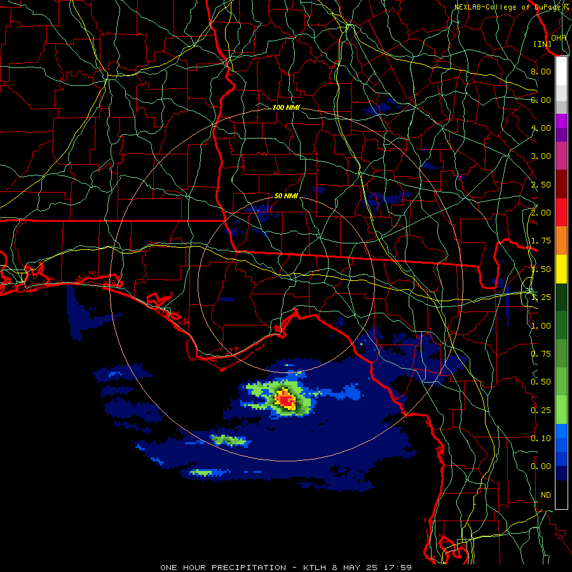Click the yellow legend swatch near 1.50
Viewport: 572px width, 572px height.
(x=561, y=269)
